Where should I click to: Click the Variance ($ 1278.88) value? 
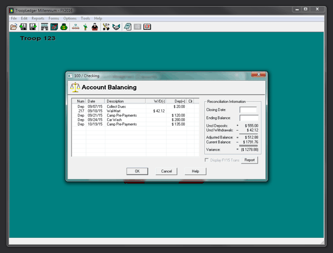click(250, 150)
